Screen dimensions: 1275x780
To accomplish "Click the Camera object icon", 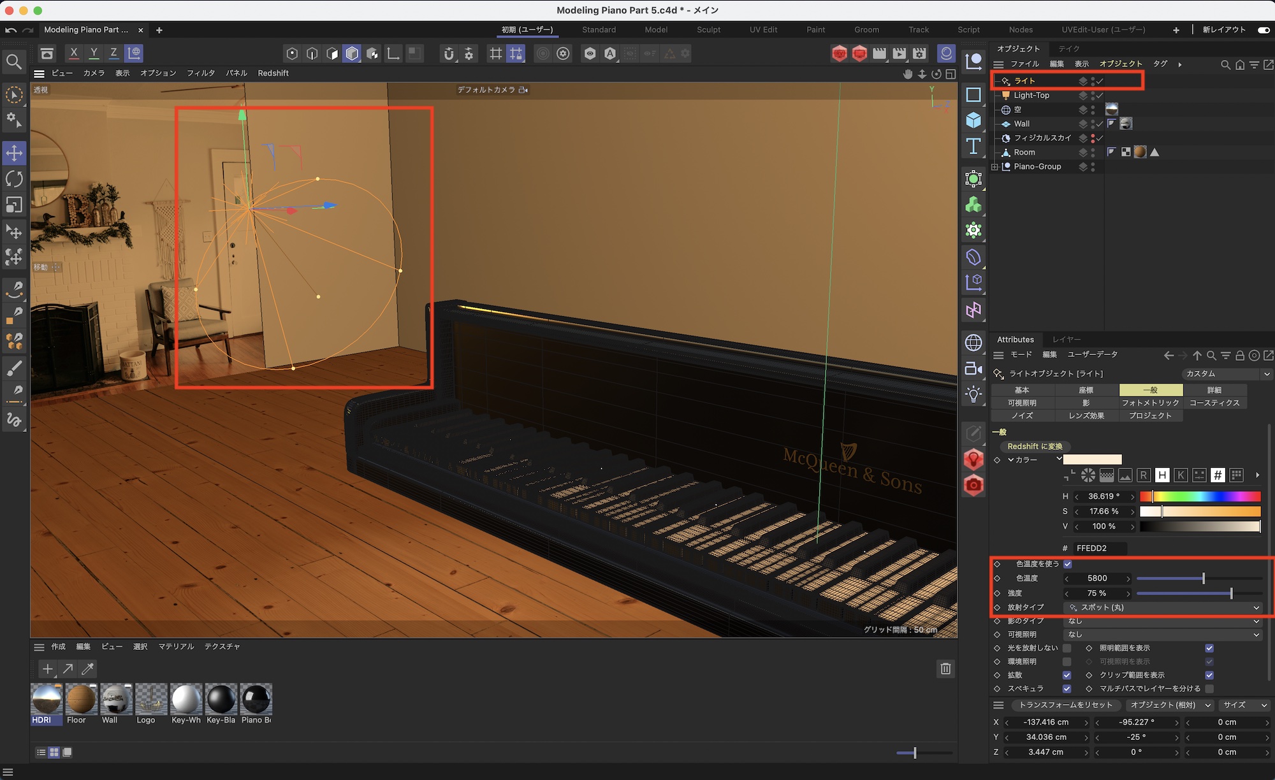I will [973, 368].
